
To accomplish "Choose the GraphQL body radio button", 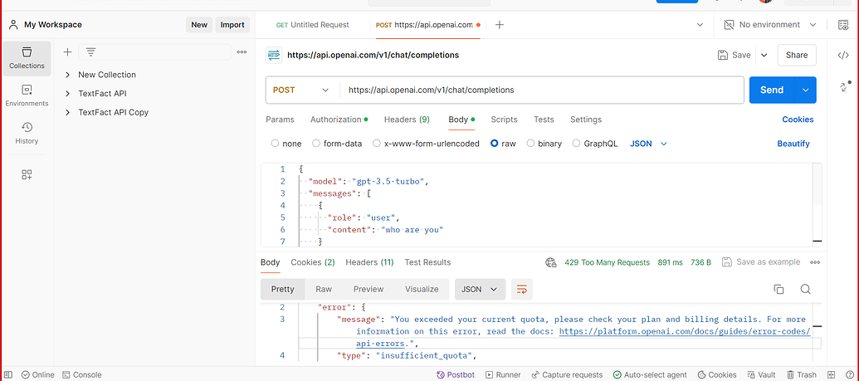I will (x=577, y=144).
